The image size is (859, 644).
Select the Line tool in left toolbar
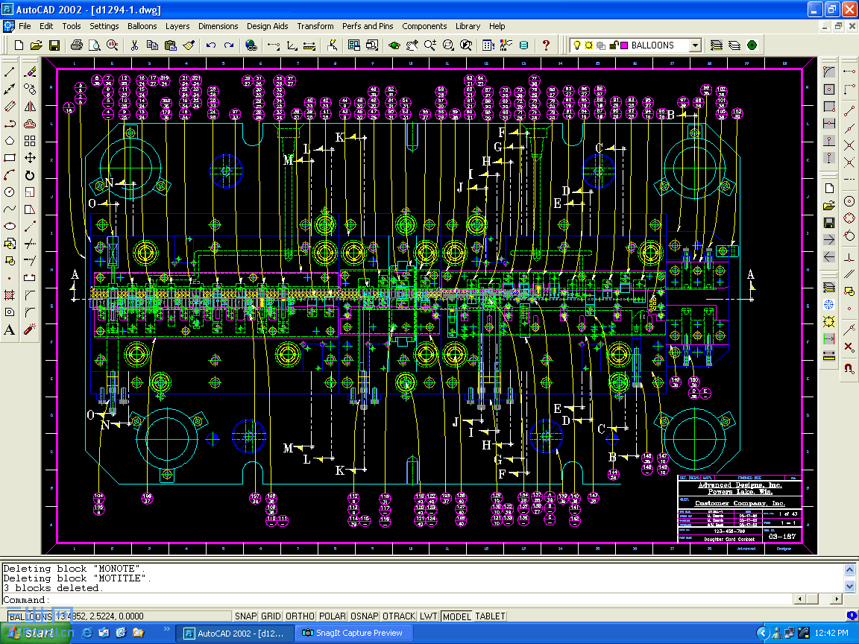9,72
